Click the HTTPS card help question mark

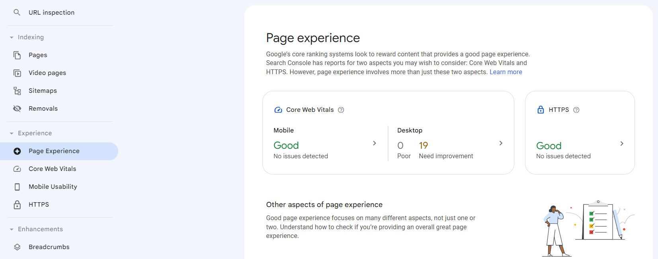pyautogui.click(x=577, y=110)
